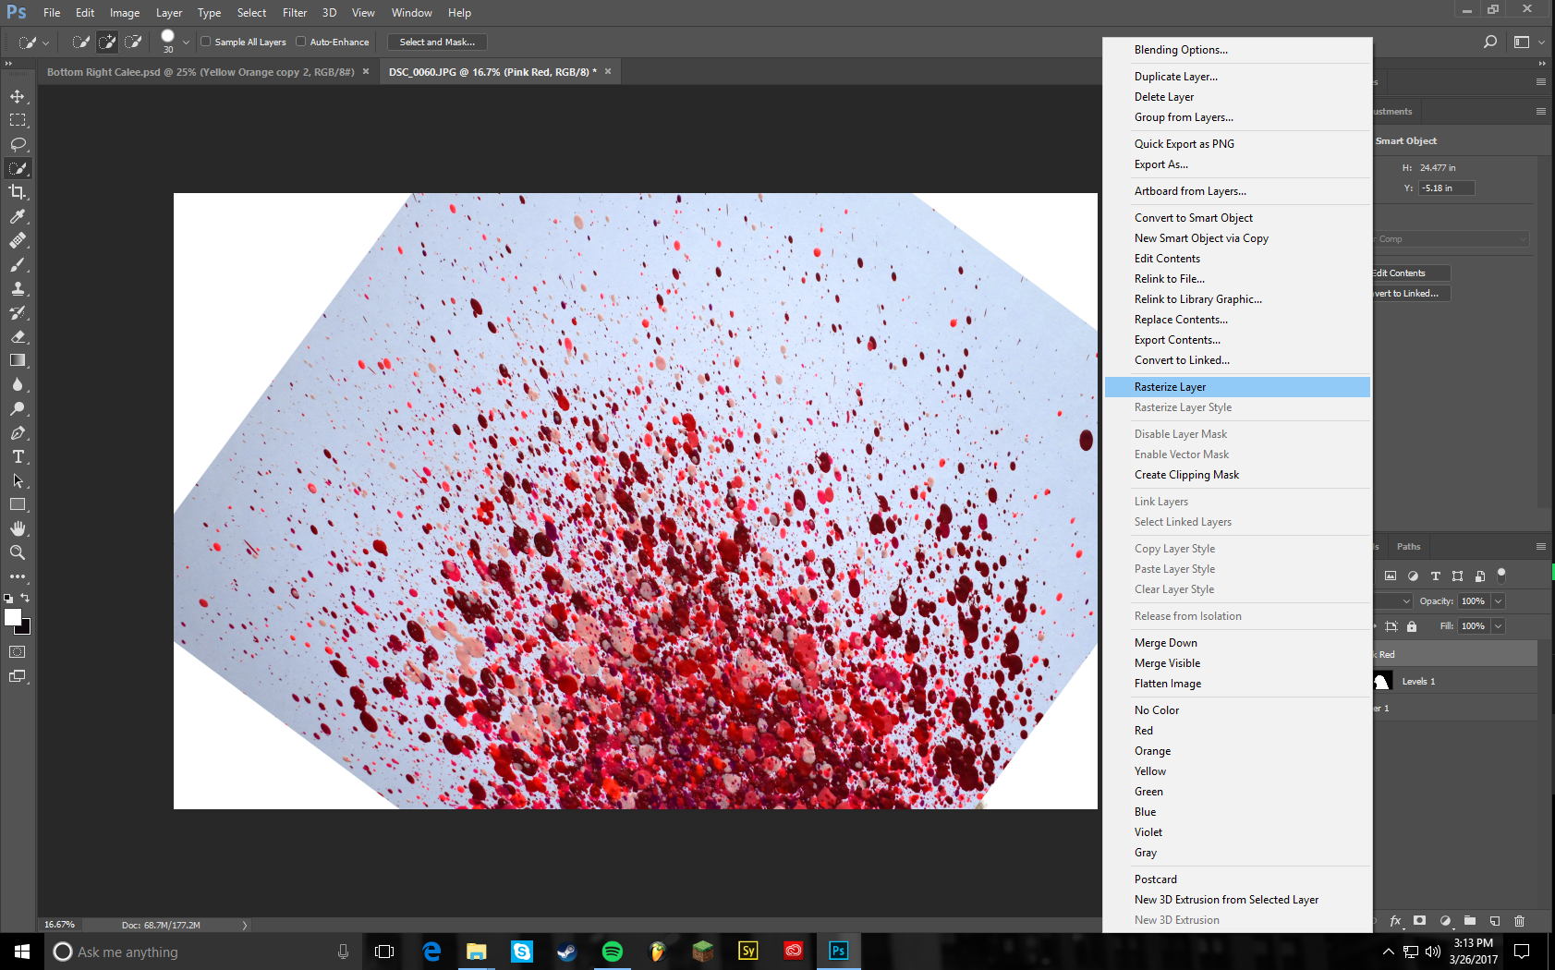
Task: Switch to Bottom Right Calee.psd tab
Action: click(200, 72)
